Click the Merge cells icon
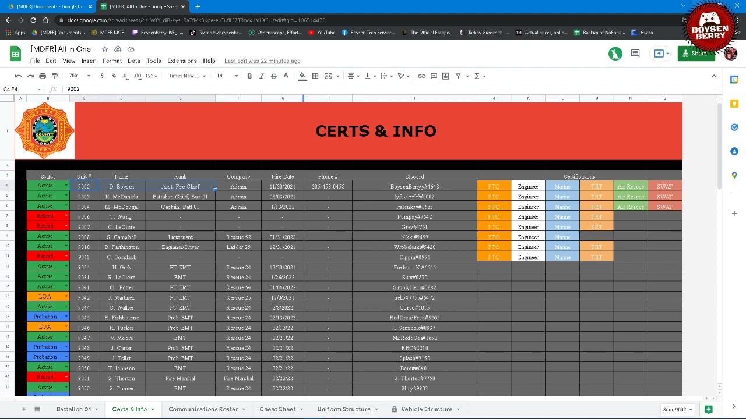This screenshot has height=419, width=746. 328,76
